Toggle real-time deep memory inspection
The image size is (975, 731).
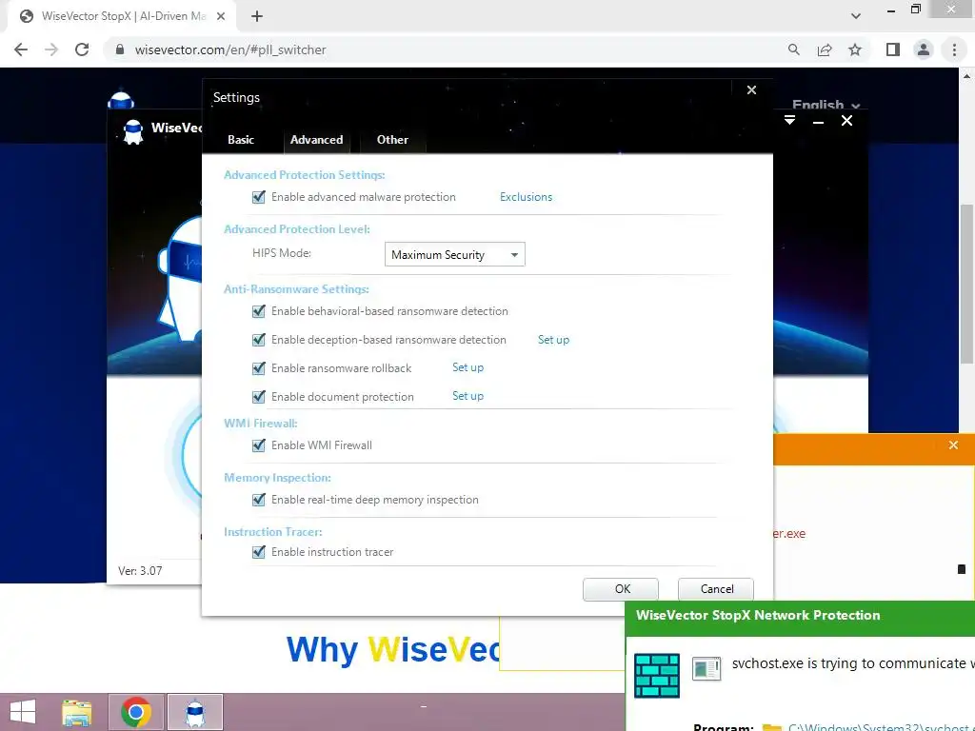[259, 500]
